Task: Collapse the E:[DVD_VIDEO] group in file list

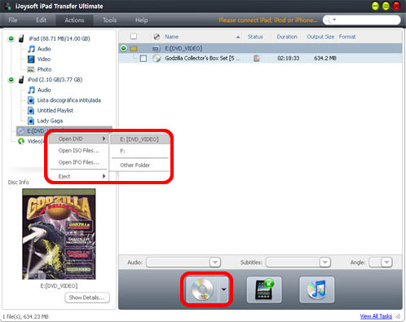Action: (124, 48)
